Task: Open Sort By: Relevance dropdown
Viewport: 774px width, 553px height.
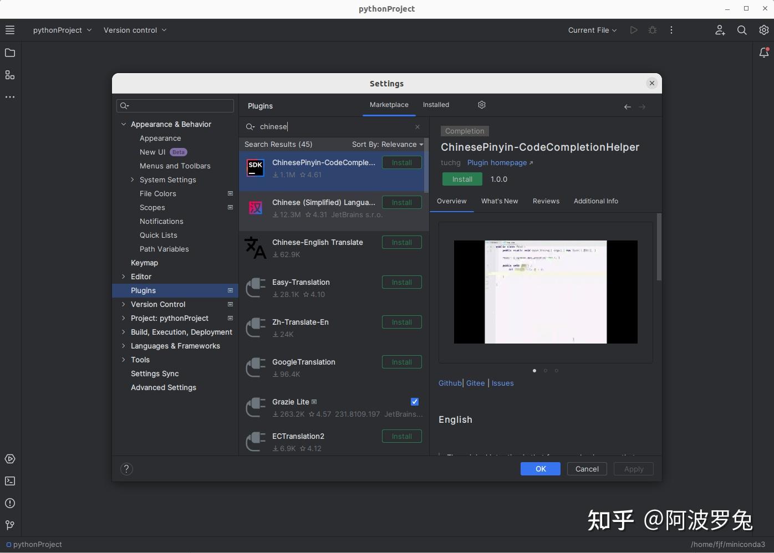Action: coord(388,144)
